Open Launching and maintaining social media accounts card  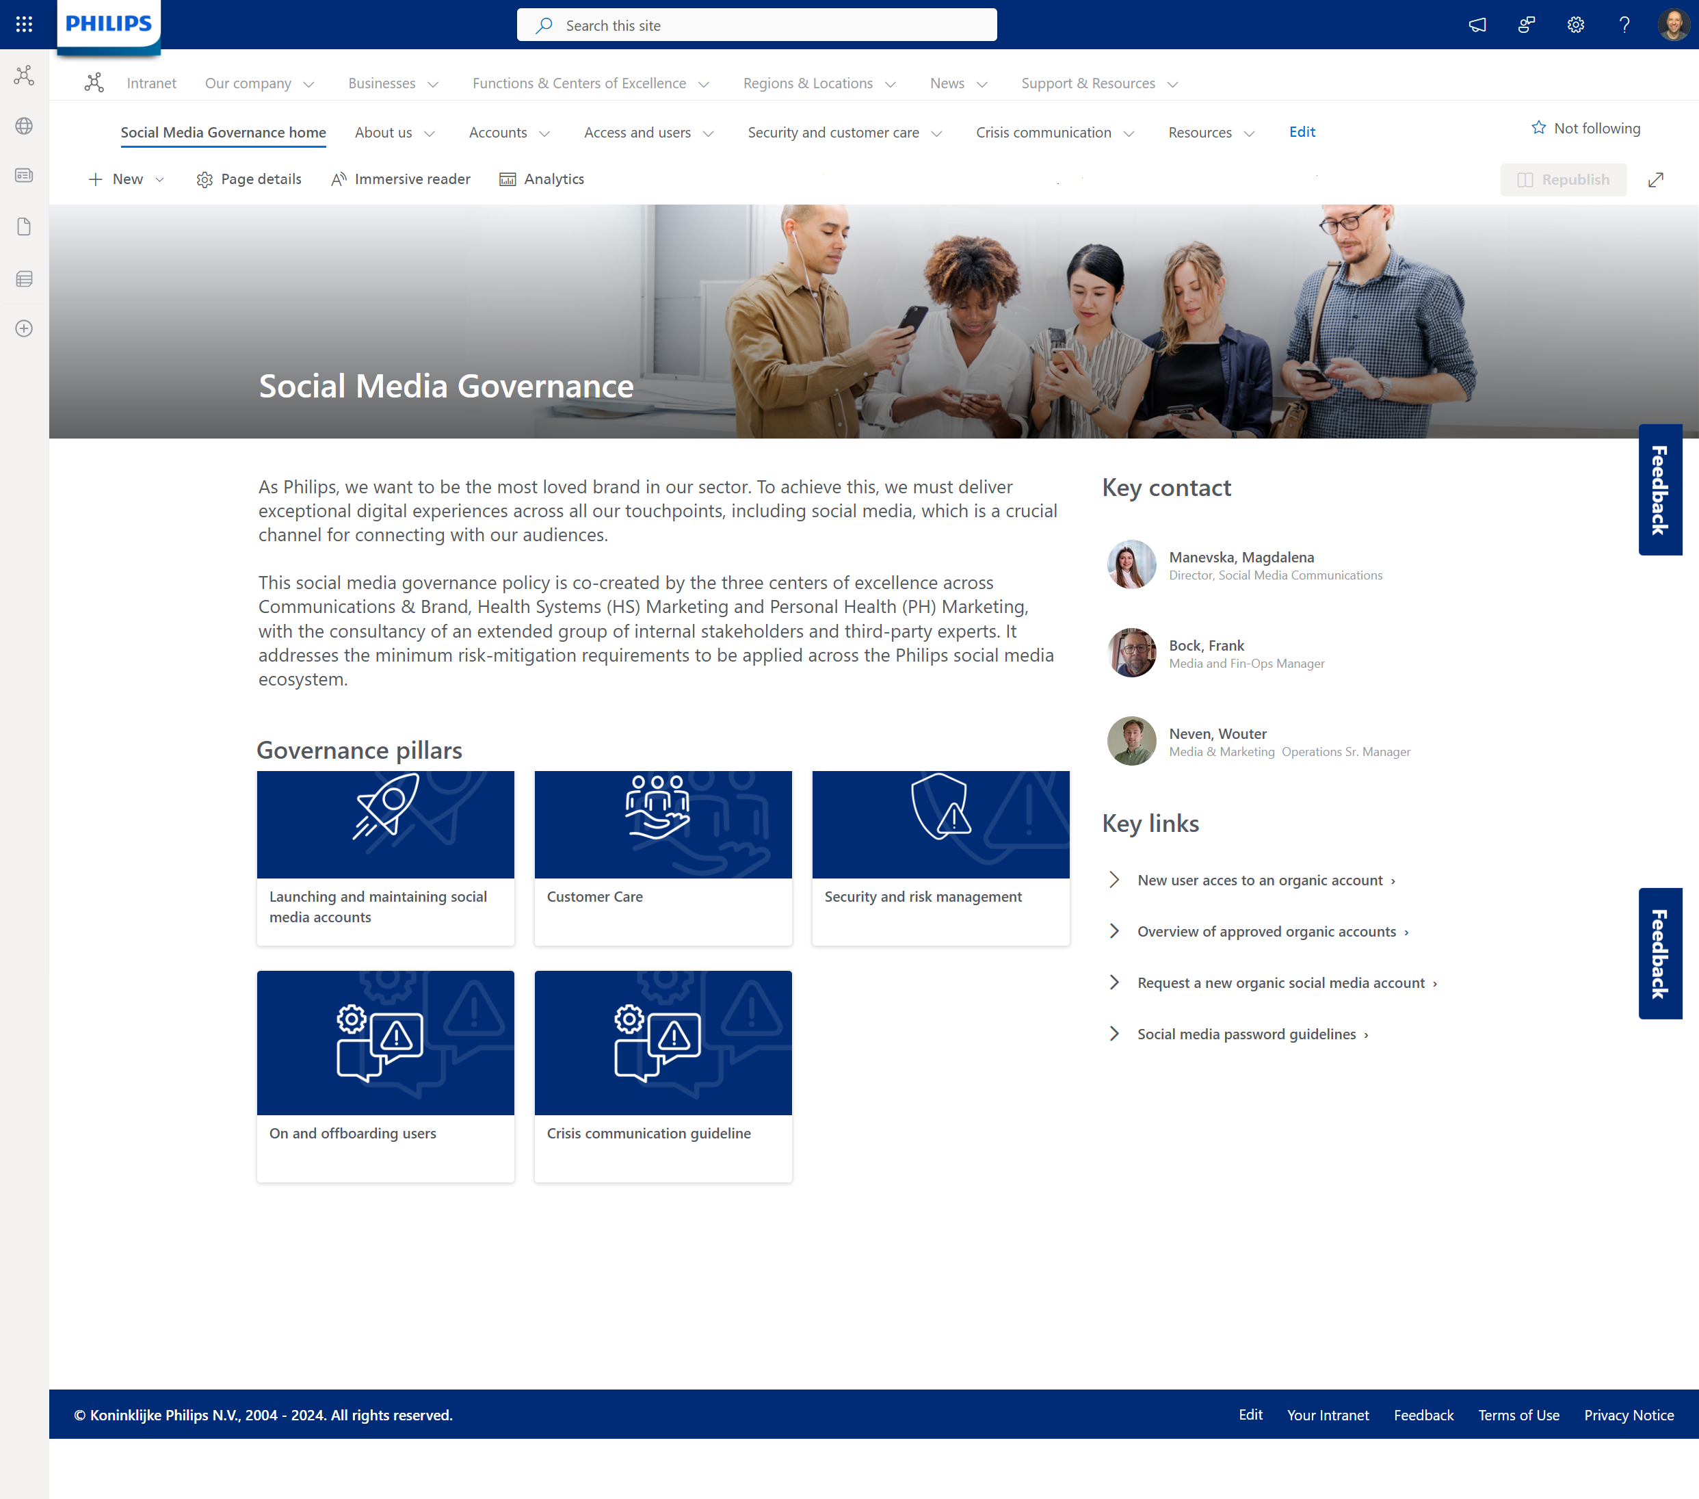pos(385,858)
